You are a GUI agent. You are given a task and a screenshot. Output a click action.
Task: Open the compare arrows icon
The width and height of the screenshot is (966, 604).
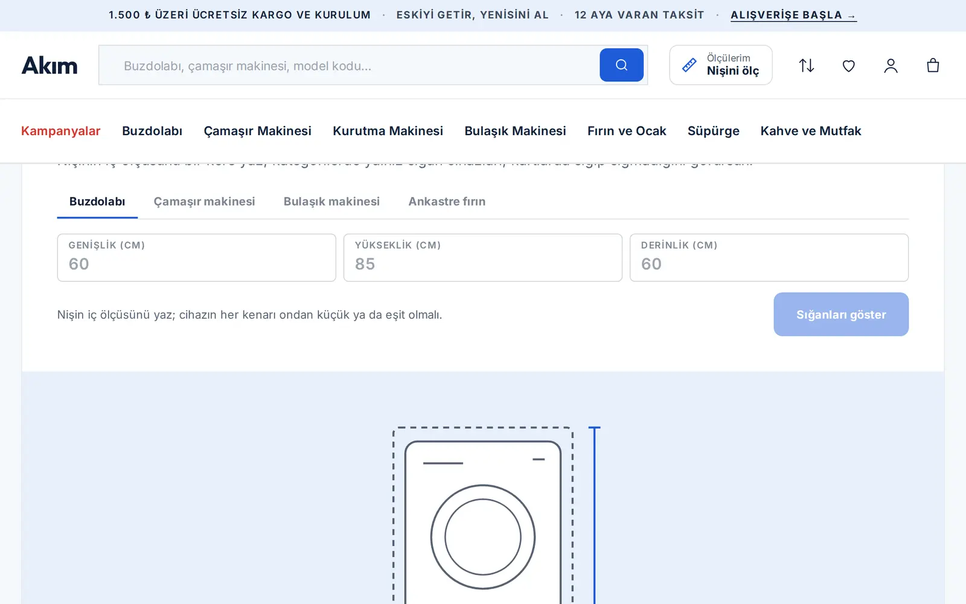click(807, 65)
